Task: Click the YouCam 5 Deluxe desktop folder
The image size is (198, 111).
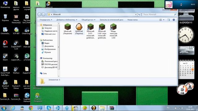Action: click(16, 84)
